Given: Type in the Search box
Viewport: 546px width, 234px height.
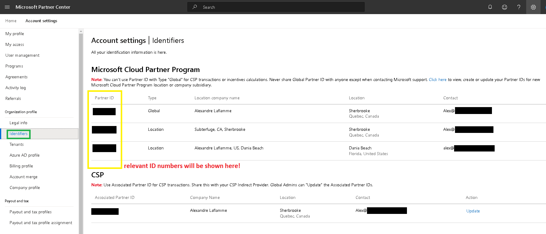Looking at the screenshot, I should click(x=279, y=7).
